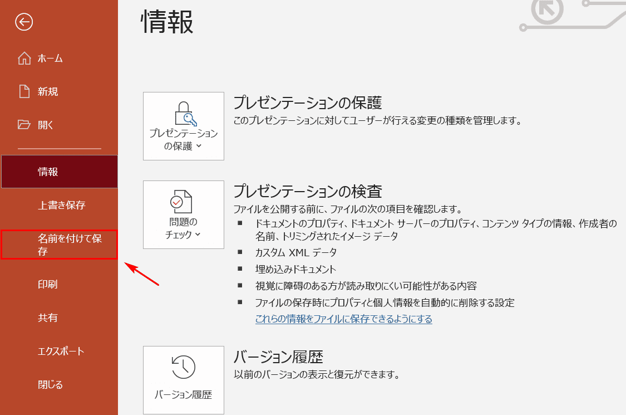Click the 情報 page title
The image size is (626, 415).
[x=167, y=22]
